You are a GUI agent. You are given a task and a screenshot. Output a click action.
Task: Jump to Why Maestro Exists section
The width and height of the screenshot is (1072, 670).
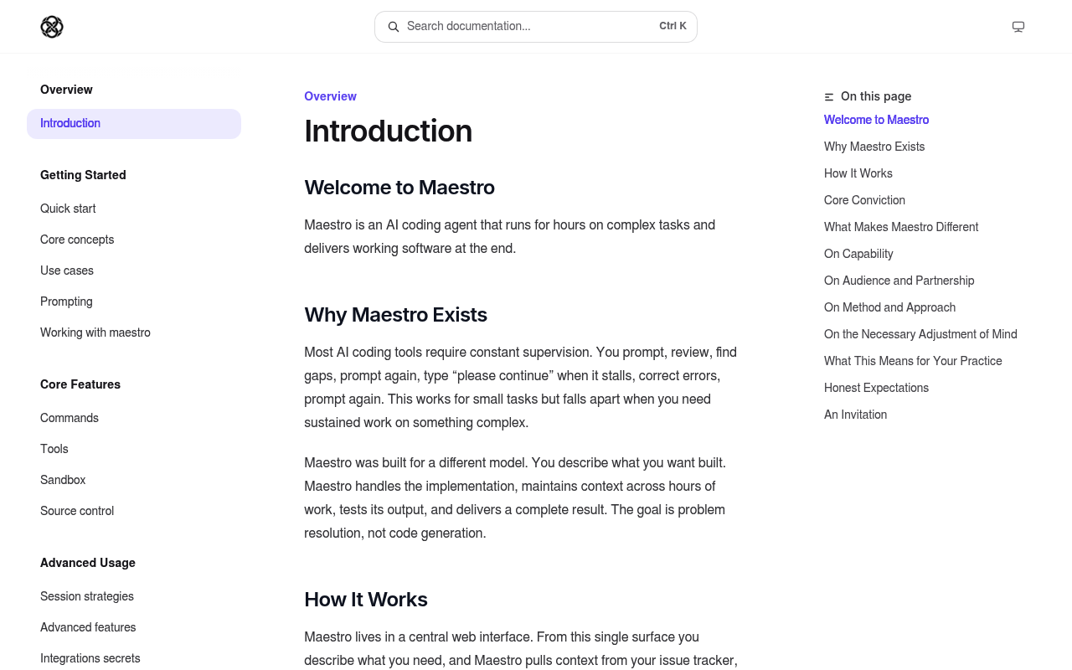[x=874, y=147]
